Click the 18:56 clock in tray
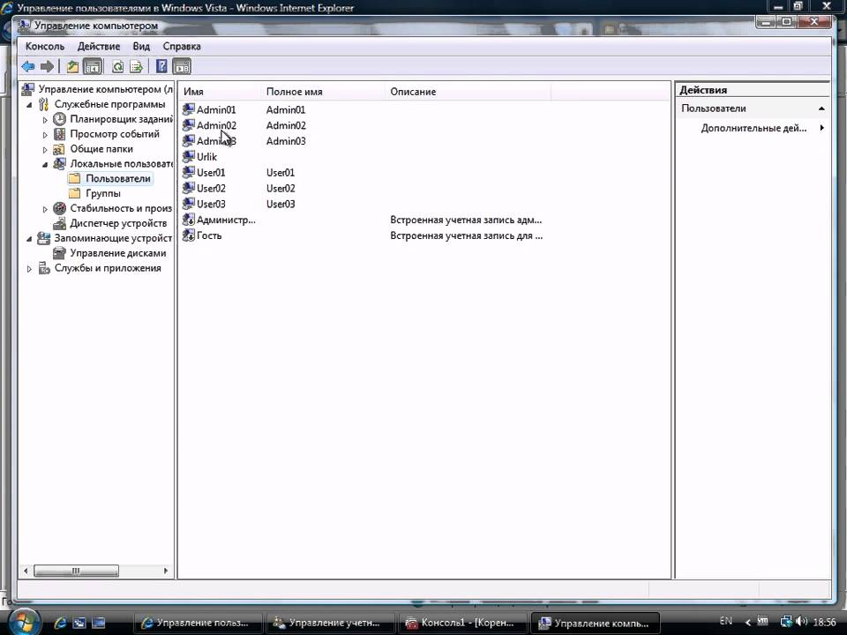 [824, 622]
